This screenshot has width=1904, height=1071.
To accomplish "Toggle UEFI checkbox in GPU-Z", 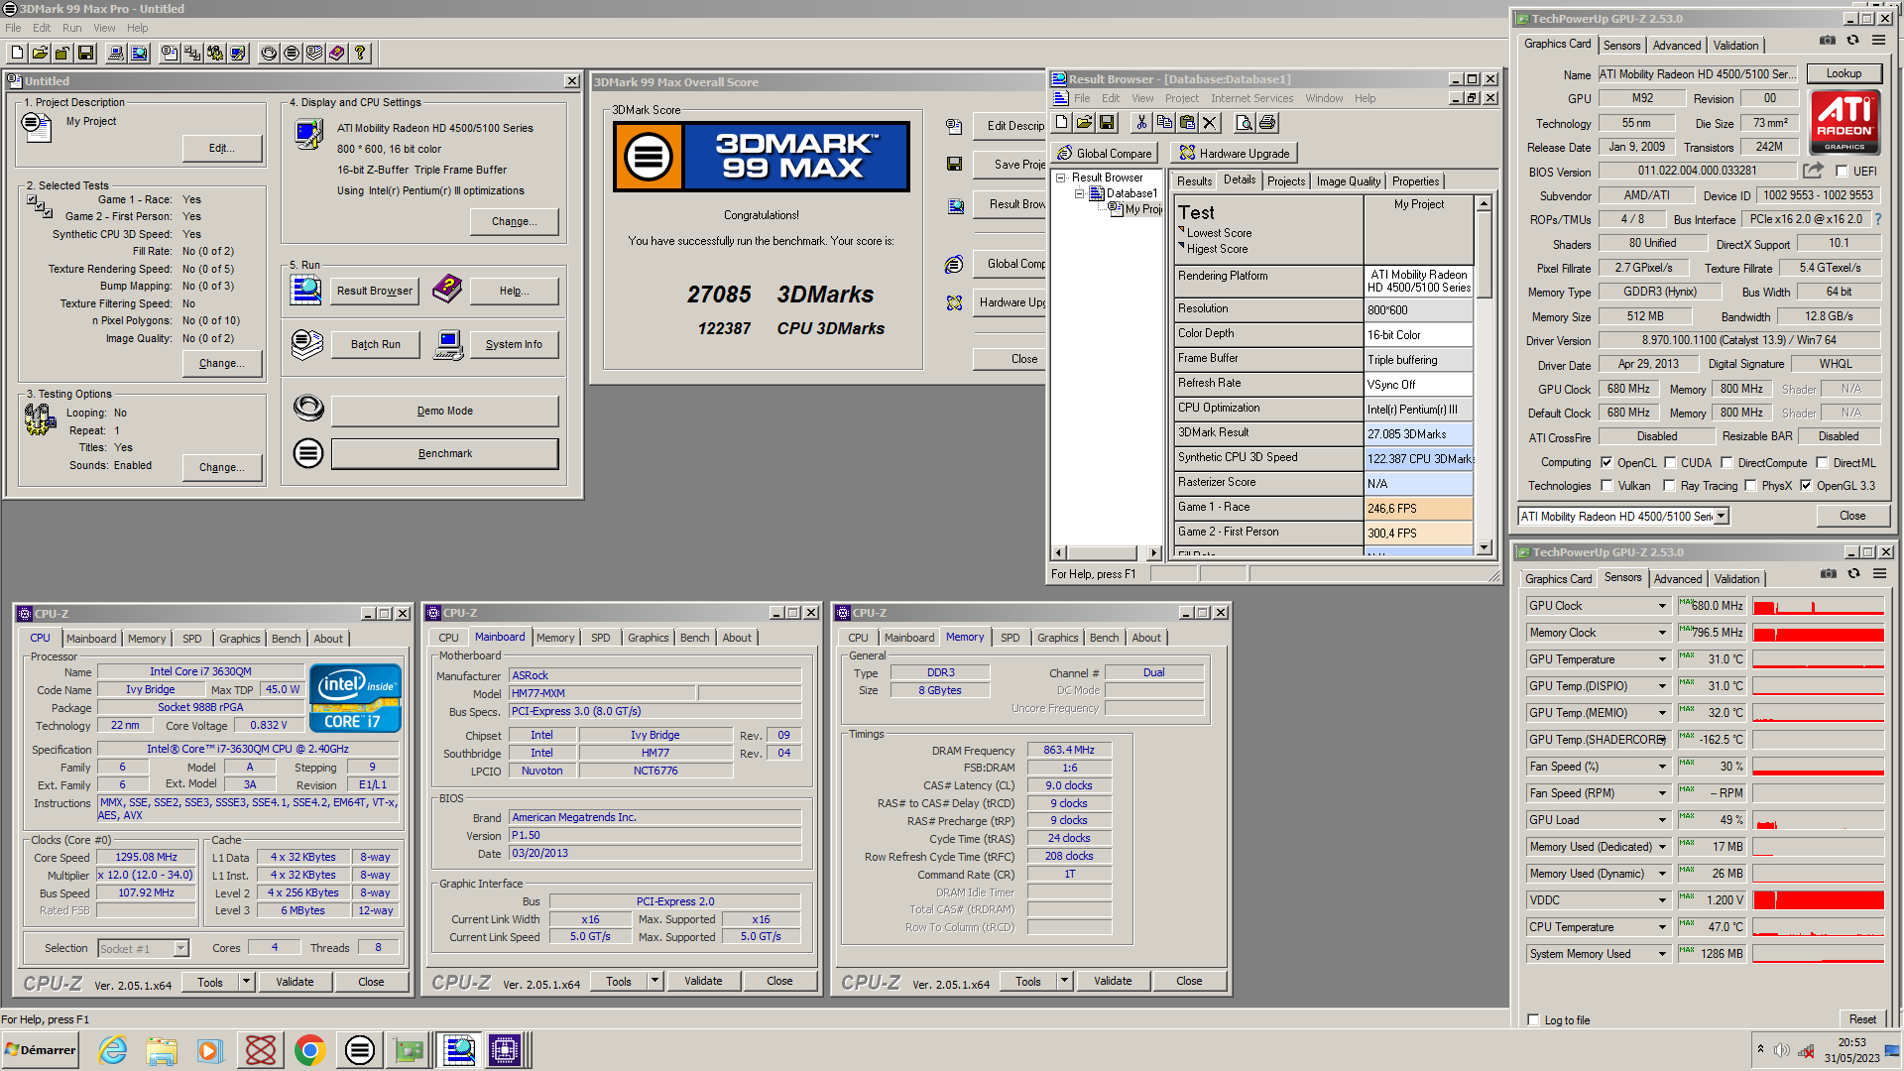I will pyautogui.click(x=1842, y=172).
